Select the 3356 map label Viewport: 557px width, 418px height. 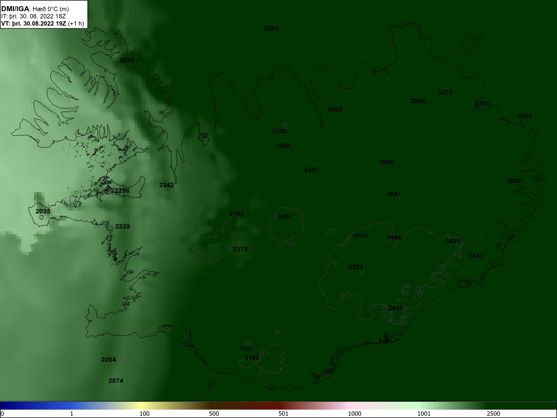[x=280, y=131]
